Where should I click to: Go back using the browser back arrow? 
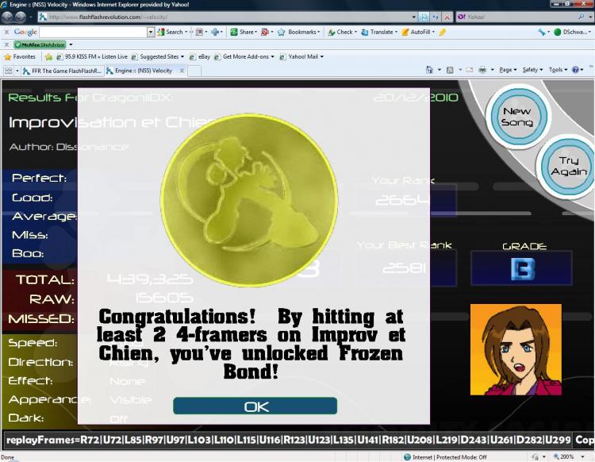[x=7, y=17]
